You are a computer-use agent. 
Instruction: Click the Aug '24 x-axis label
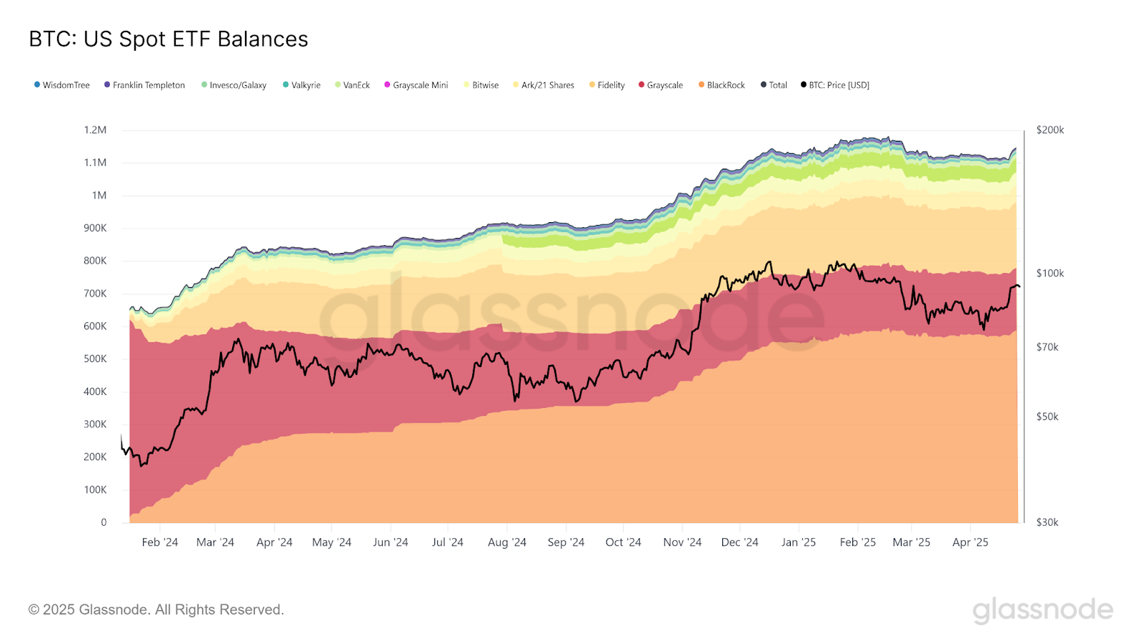[507, 542]
